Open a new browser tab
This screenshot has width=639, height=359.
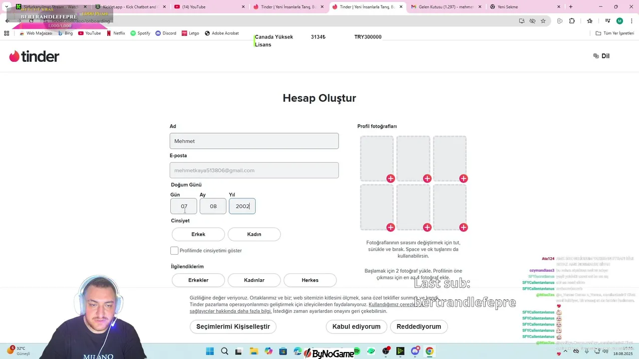(x=571, y=7)
